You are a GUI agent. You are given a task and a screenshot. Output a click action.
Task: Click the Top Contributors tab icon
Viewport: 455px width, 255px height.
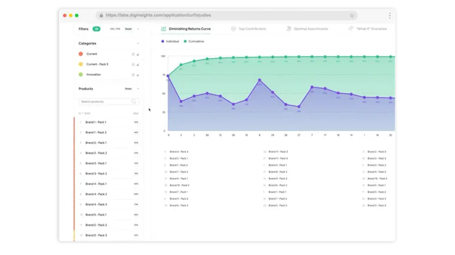[233, 29]
